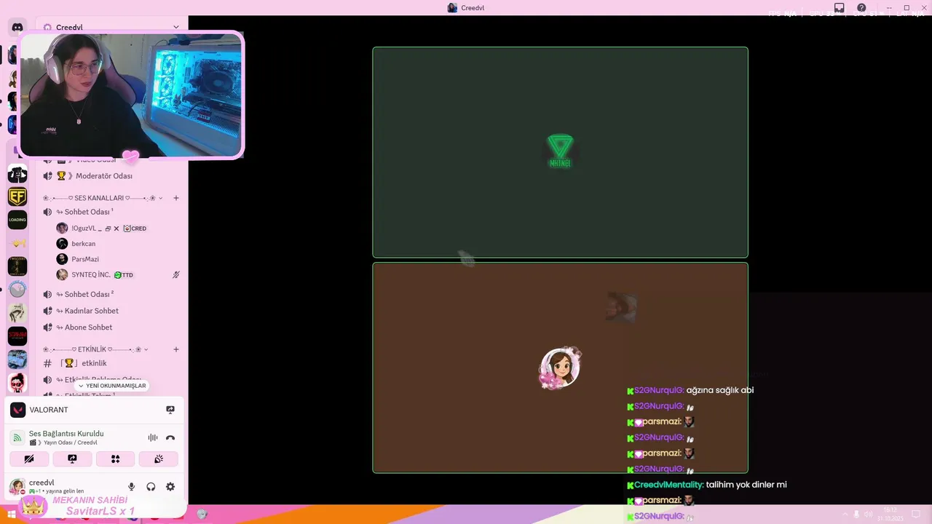Focus the green MHNGL participant tile
932x524 pixels.
(x=560, y=152)
